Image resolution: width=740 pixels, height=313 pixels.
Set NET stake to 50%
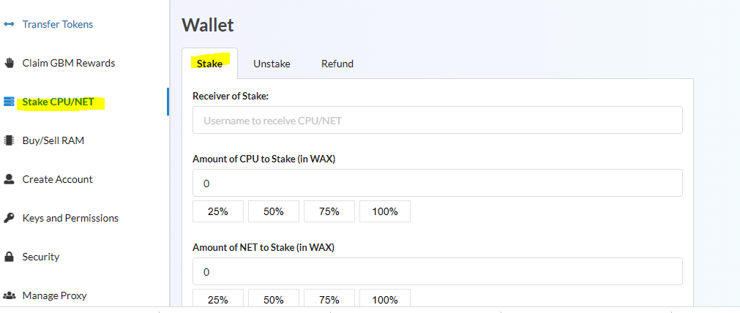(273, 299)
